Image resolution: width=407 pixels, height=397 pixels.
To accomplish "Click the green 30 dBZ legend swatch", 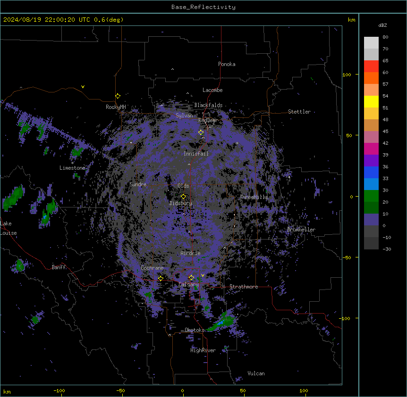I will (371, 196).
